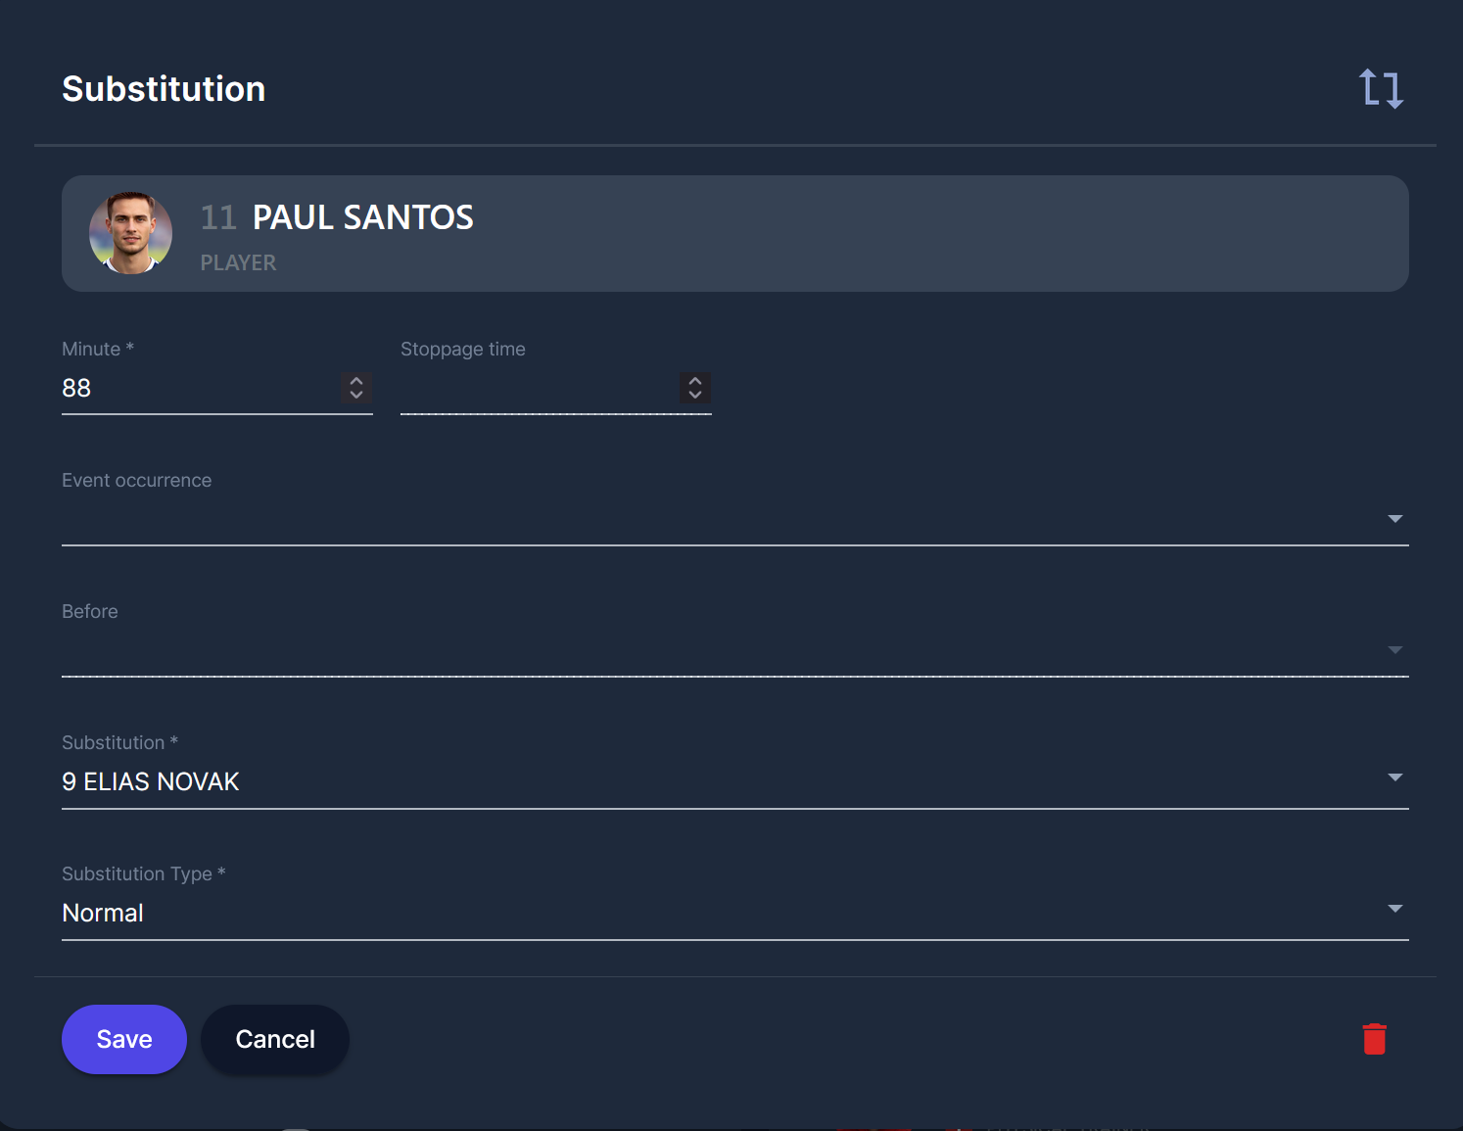The width and height of the screenshot is (1463, 1131).
Task: Click the swap arrows icon in header
Action: (1381, 88)
